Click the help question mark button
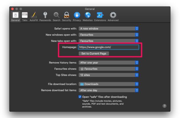180x118 pixels. click(164, 106)
